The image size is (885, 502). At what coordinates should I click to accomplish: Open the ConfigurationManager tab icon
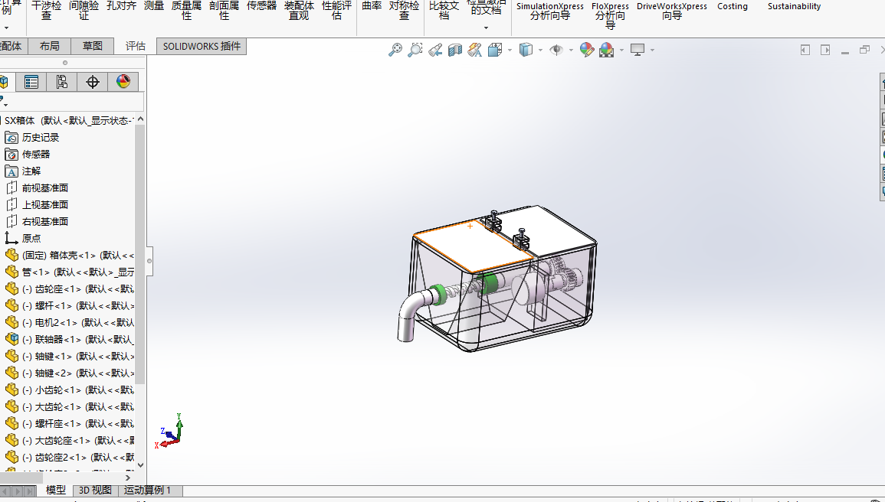point(61,82)
